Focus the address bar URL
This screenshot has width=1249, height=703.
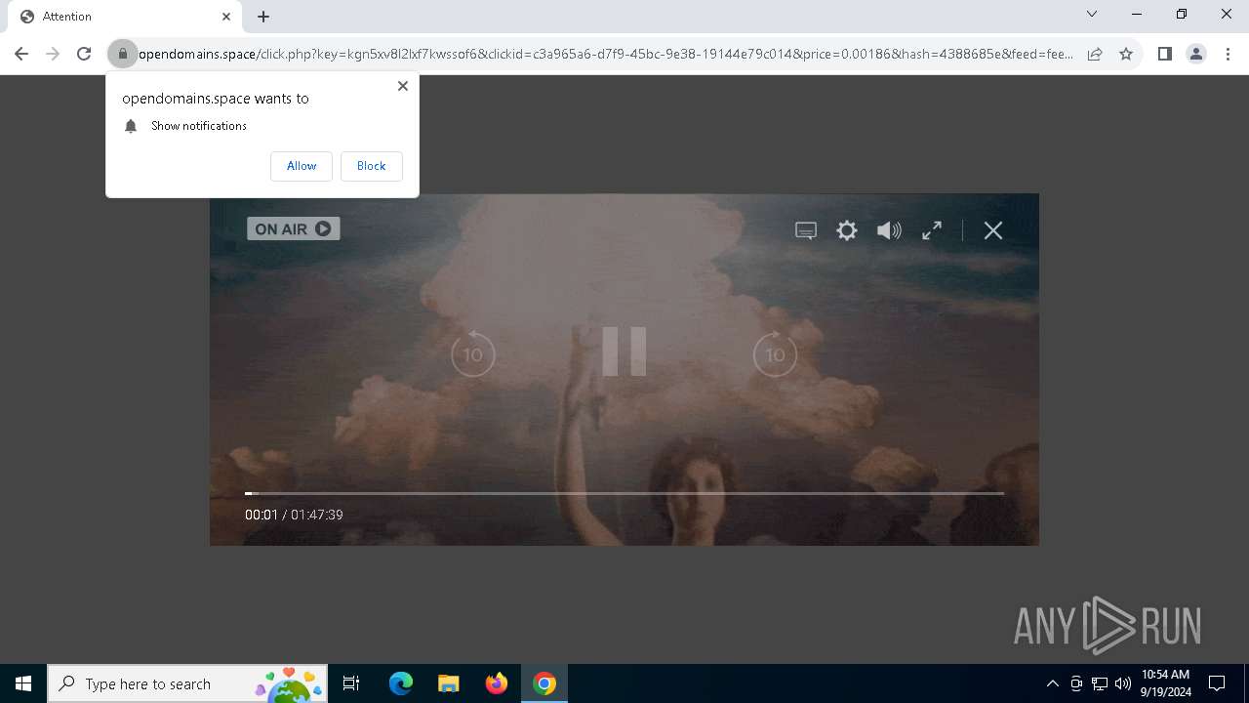(x=605, y=54)
